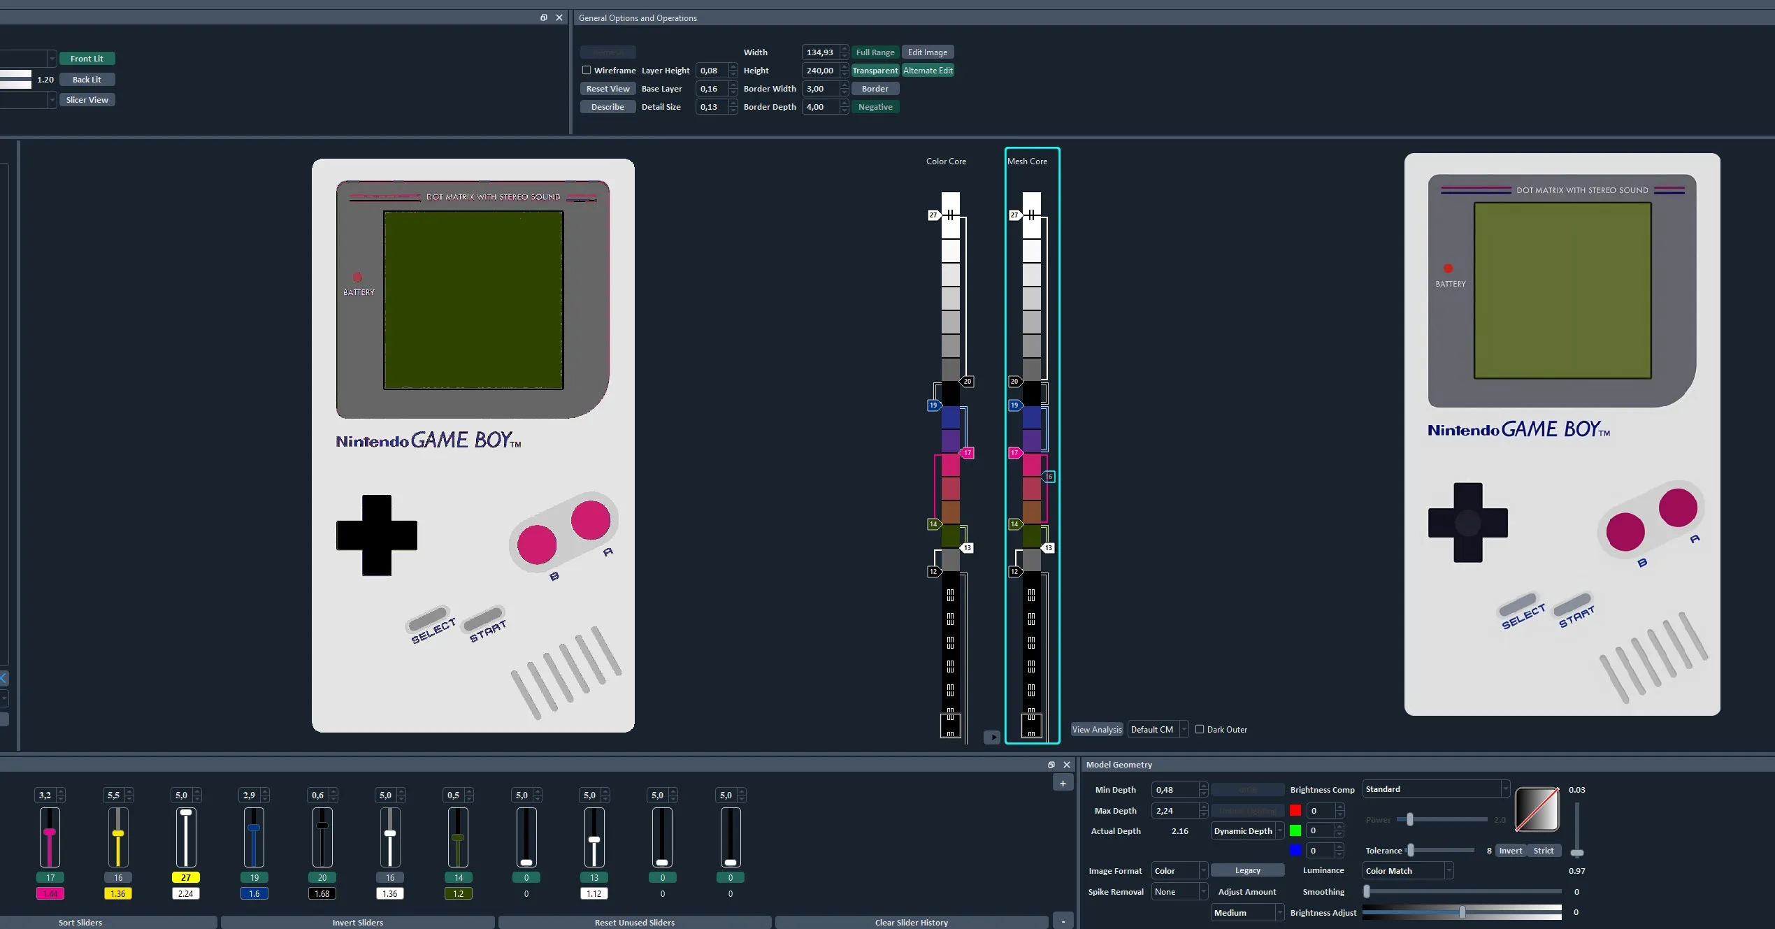Click the play preview arrow below the Mesh Core strip

point(991,737)
